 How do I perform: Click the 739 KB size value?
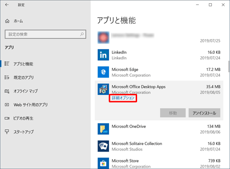(214, 161)
